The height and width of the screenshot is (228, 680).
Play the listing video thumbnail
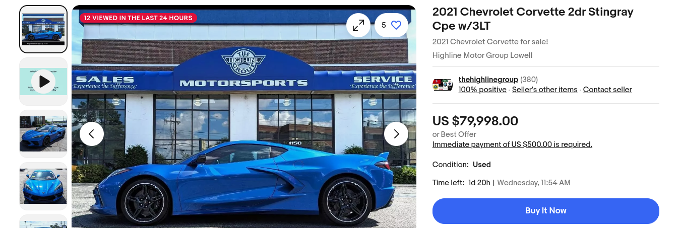coord(43,82)
